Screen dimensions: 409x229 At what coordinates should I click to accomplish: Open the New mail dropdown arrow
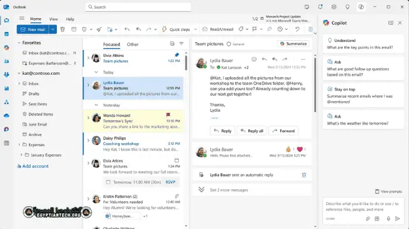pyautogui.click(x=53, y=29)
